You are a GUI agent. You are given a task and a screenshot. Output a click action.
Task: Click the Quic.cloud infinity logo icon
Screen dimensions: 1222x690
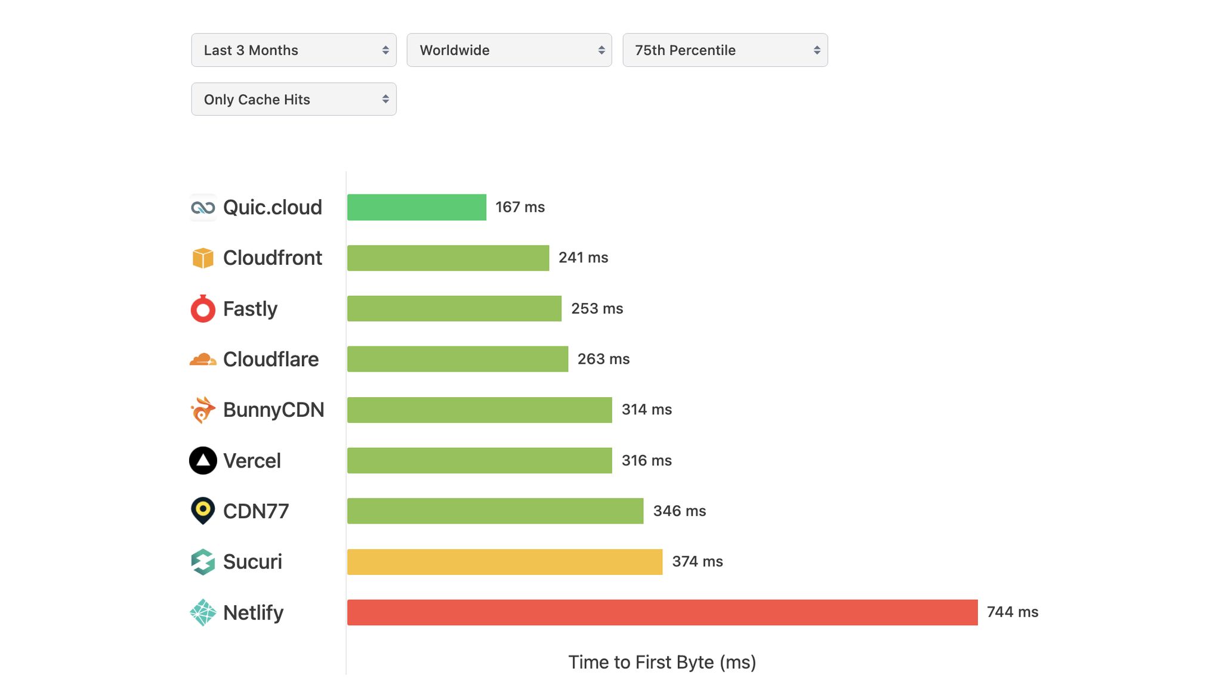click(203, 207)
